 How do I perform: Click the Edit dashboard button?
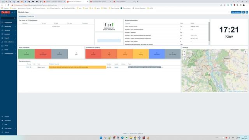click(236, 12)
